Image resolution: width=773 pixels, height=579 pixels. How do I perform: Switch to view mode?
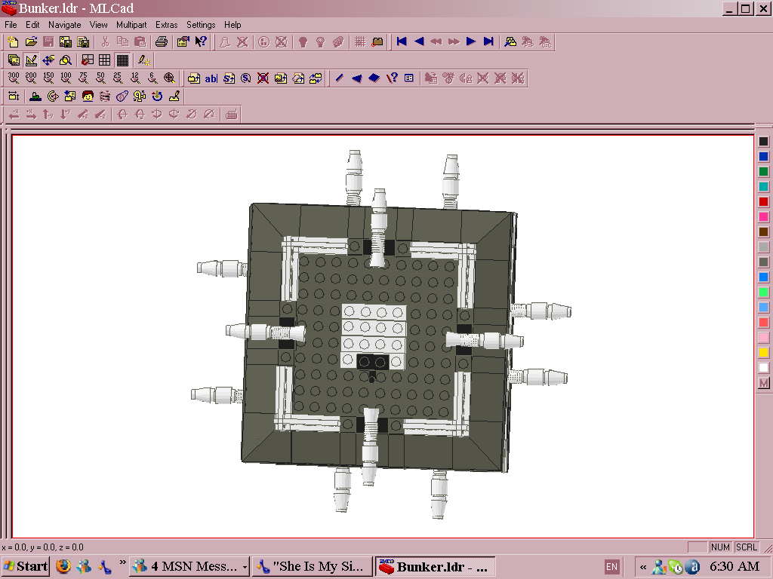(14, 60)
